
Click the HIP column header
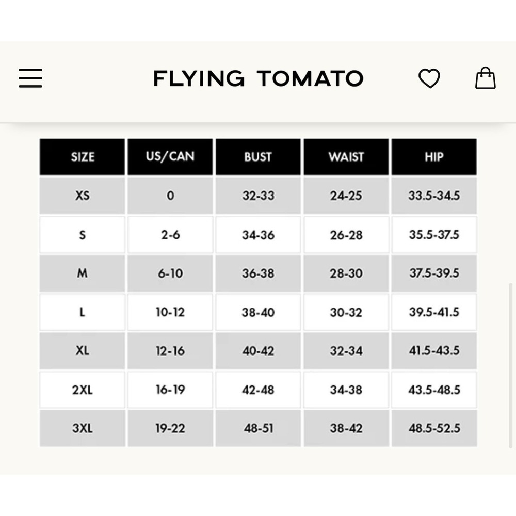pos(434,157)
